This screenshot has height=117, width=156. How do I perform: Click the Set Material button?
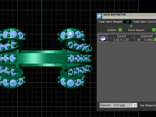point(148,105)
